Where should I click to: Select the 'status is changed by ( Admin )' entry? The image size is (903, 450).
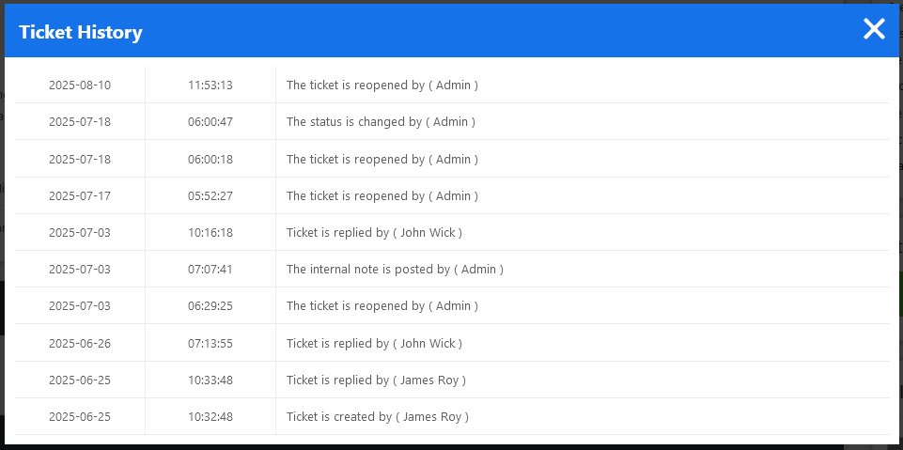tap(381, 122)
